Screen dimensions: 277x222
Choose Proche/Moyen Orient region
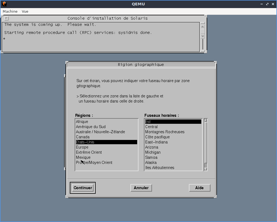point(106,163)
